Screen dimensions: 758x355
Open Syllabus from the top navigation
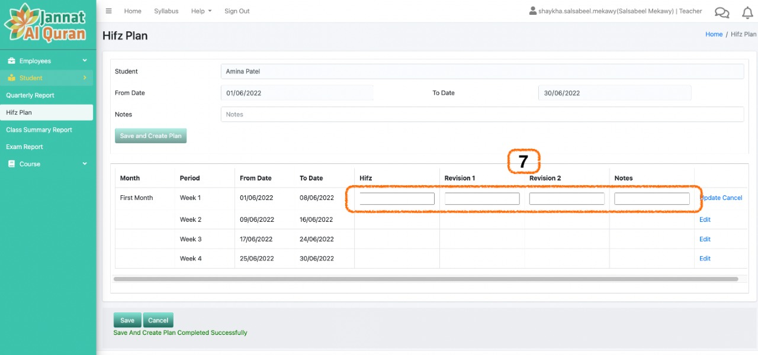pyautogui.click(x=166, y=11)
